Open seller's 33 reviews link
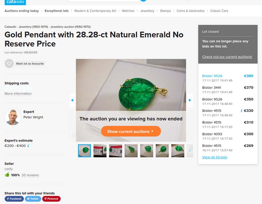The height and width of the screenshot is (204, 262). pos(30,175)
